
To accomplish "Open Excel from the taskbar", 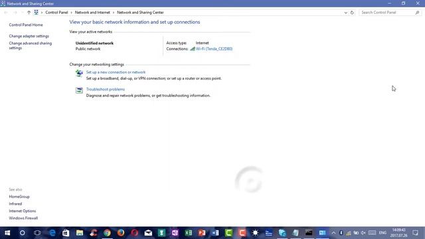I will pos(189,233).
